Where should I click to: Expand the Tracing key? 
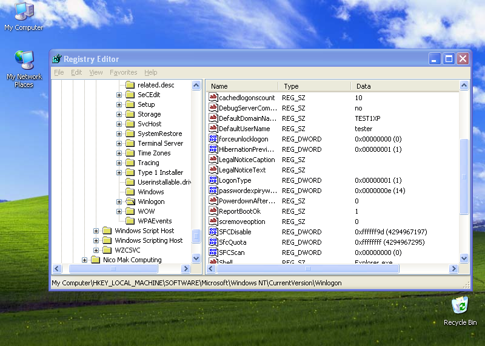pyautogui.click(x=119, y=163)
